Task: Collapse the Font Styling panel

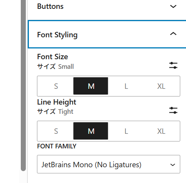Action: point(173,34)
